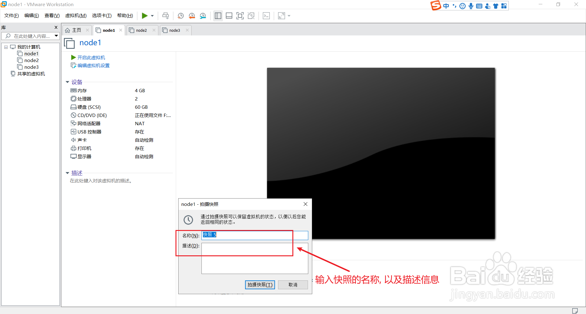
Task: Click the revert to snapshot icon
Action: (x=192, y=16)
